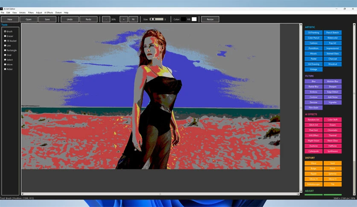Apply the Cartoon effect

313,43
